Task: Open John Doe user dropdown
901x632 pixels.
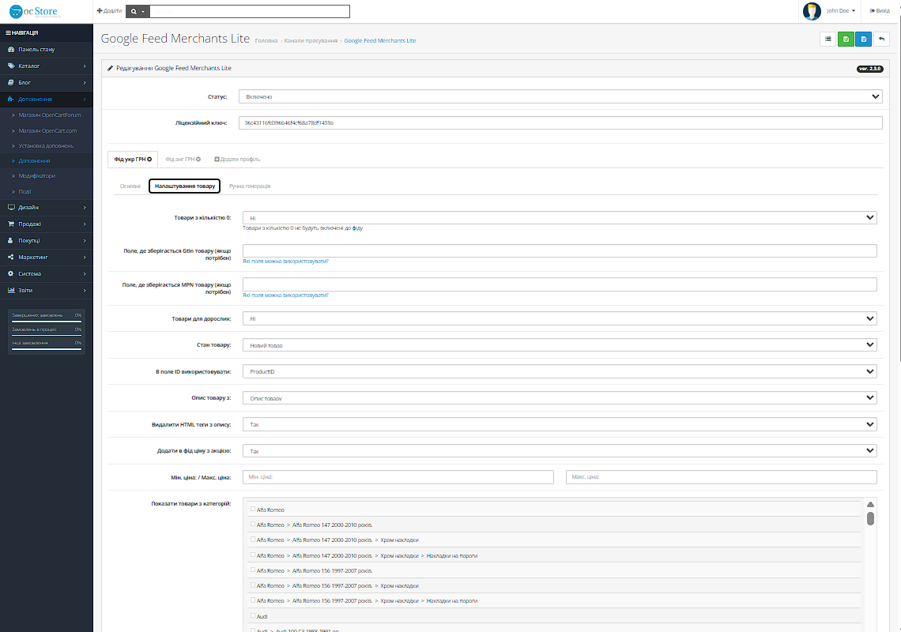Action: (x=841, y=11)
